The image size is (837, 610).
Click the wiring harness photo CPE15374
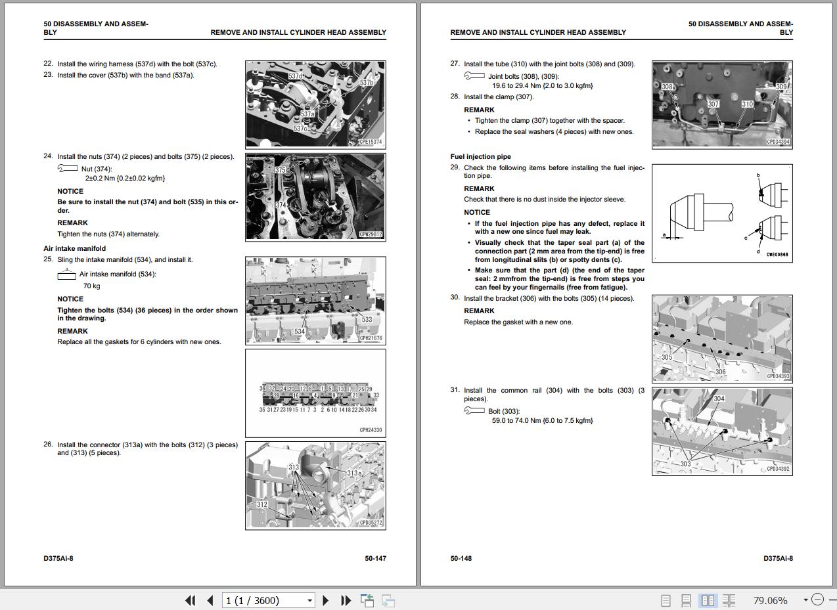tap(315, 104)
